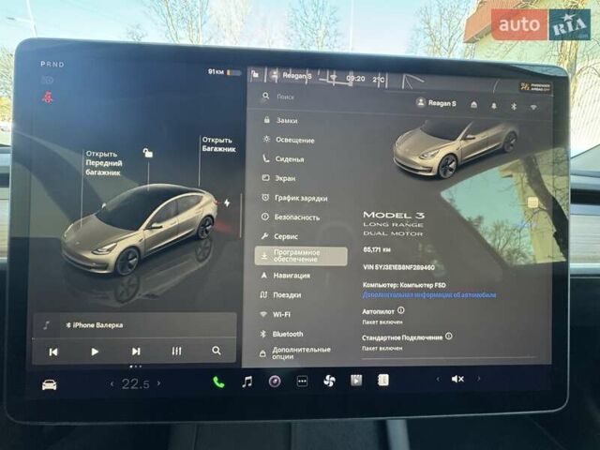The image size is (600, 450).
Task: Open the Theater video app
Action: [356, 381]
